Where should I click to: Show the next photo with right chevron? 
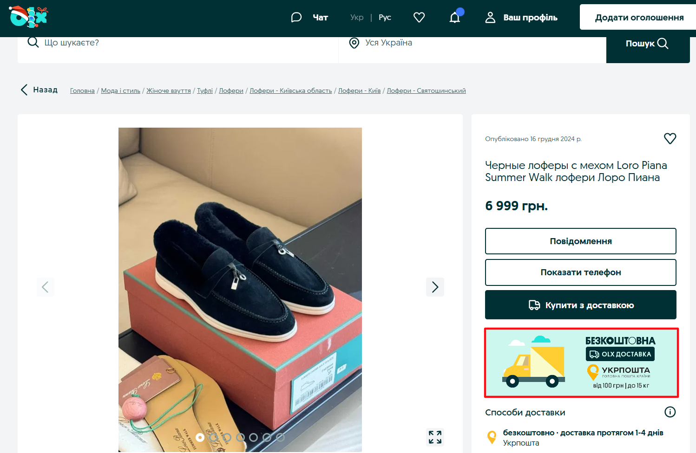coord(435,287)
